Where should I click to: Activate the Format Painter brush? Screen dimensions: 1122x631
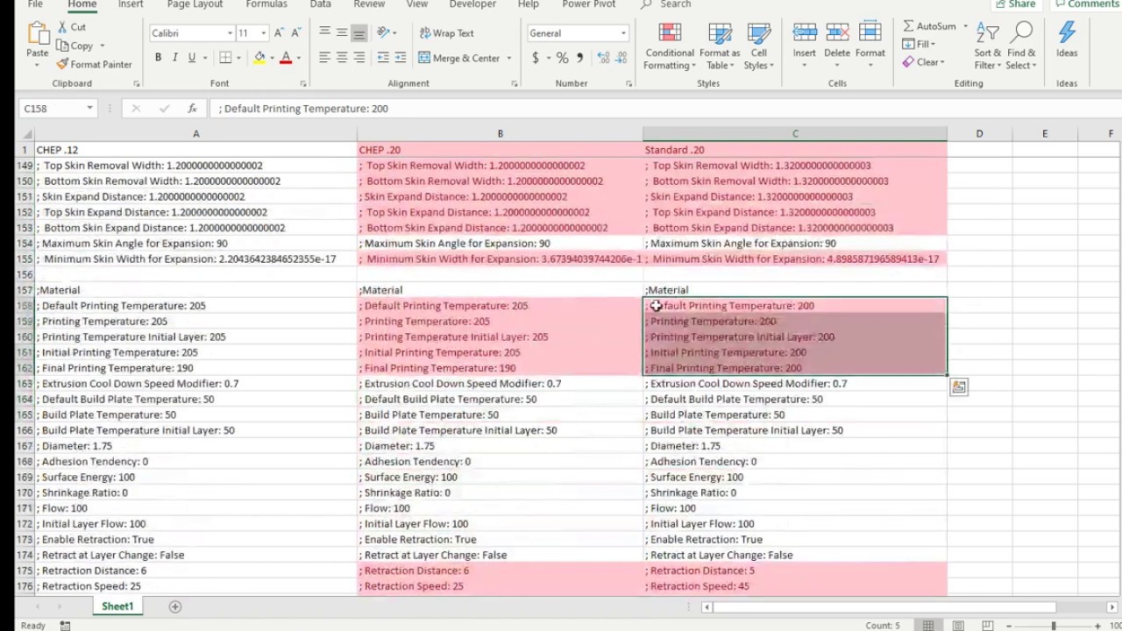pyautogui.click(x=62, y=64)
